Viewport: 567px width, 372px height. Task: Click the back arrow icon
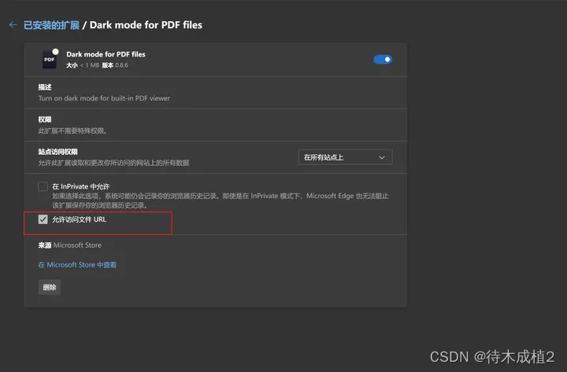click(x=13, y=24)
